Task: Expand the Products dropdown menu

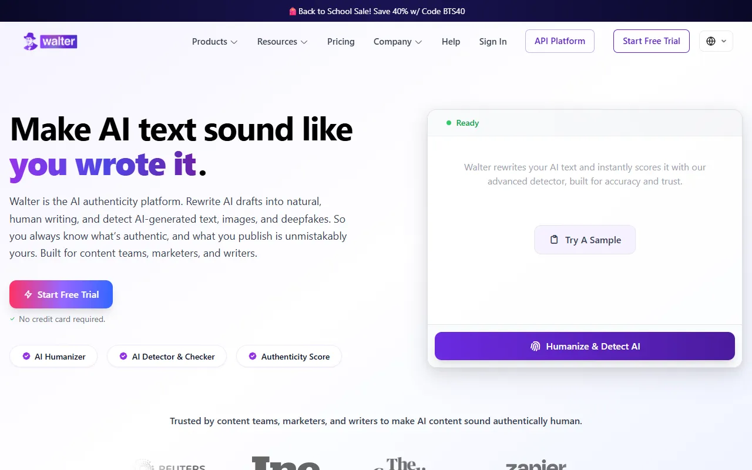Action: pyautogui.click(x=214, y=42)
